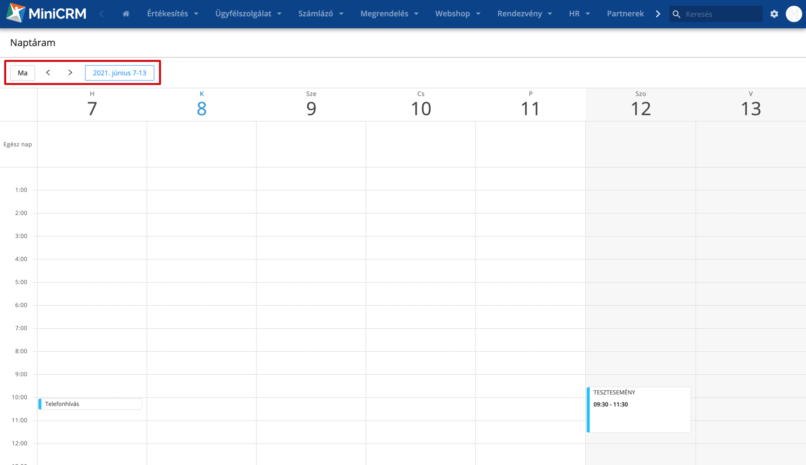Open the TESZTESEMÉNY event on Saturday

tap(639, 410)
